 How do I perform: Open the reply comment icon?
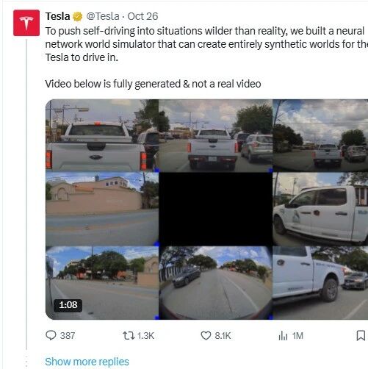[x=51, y=335]
